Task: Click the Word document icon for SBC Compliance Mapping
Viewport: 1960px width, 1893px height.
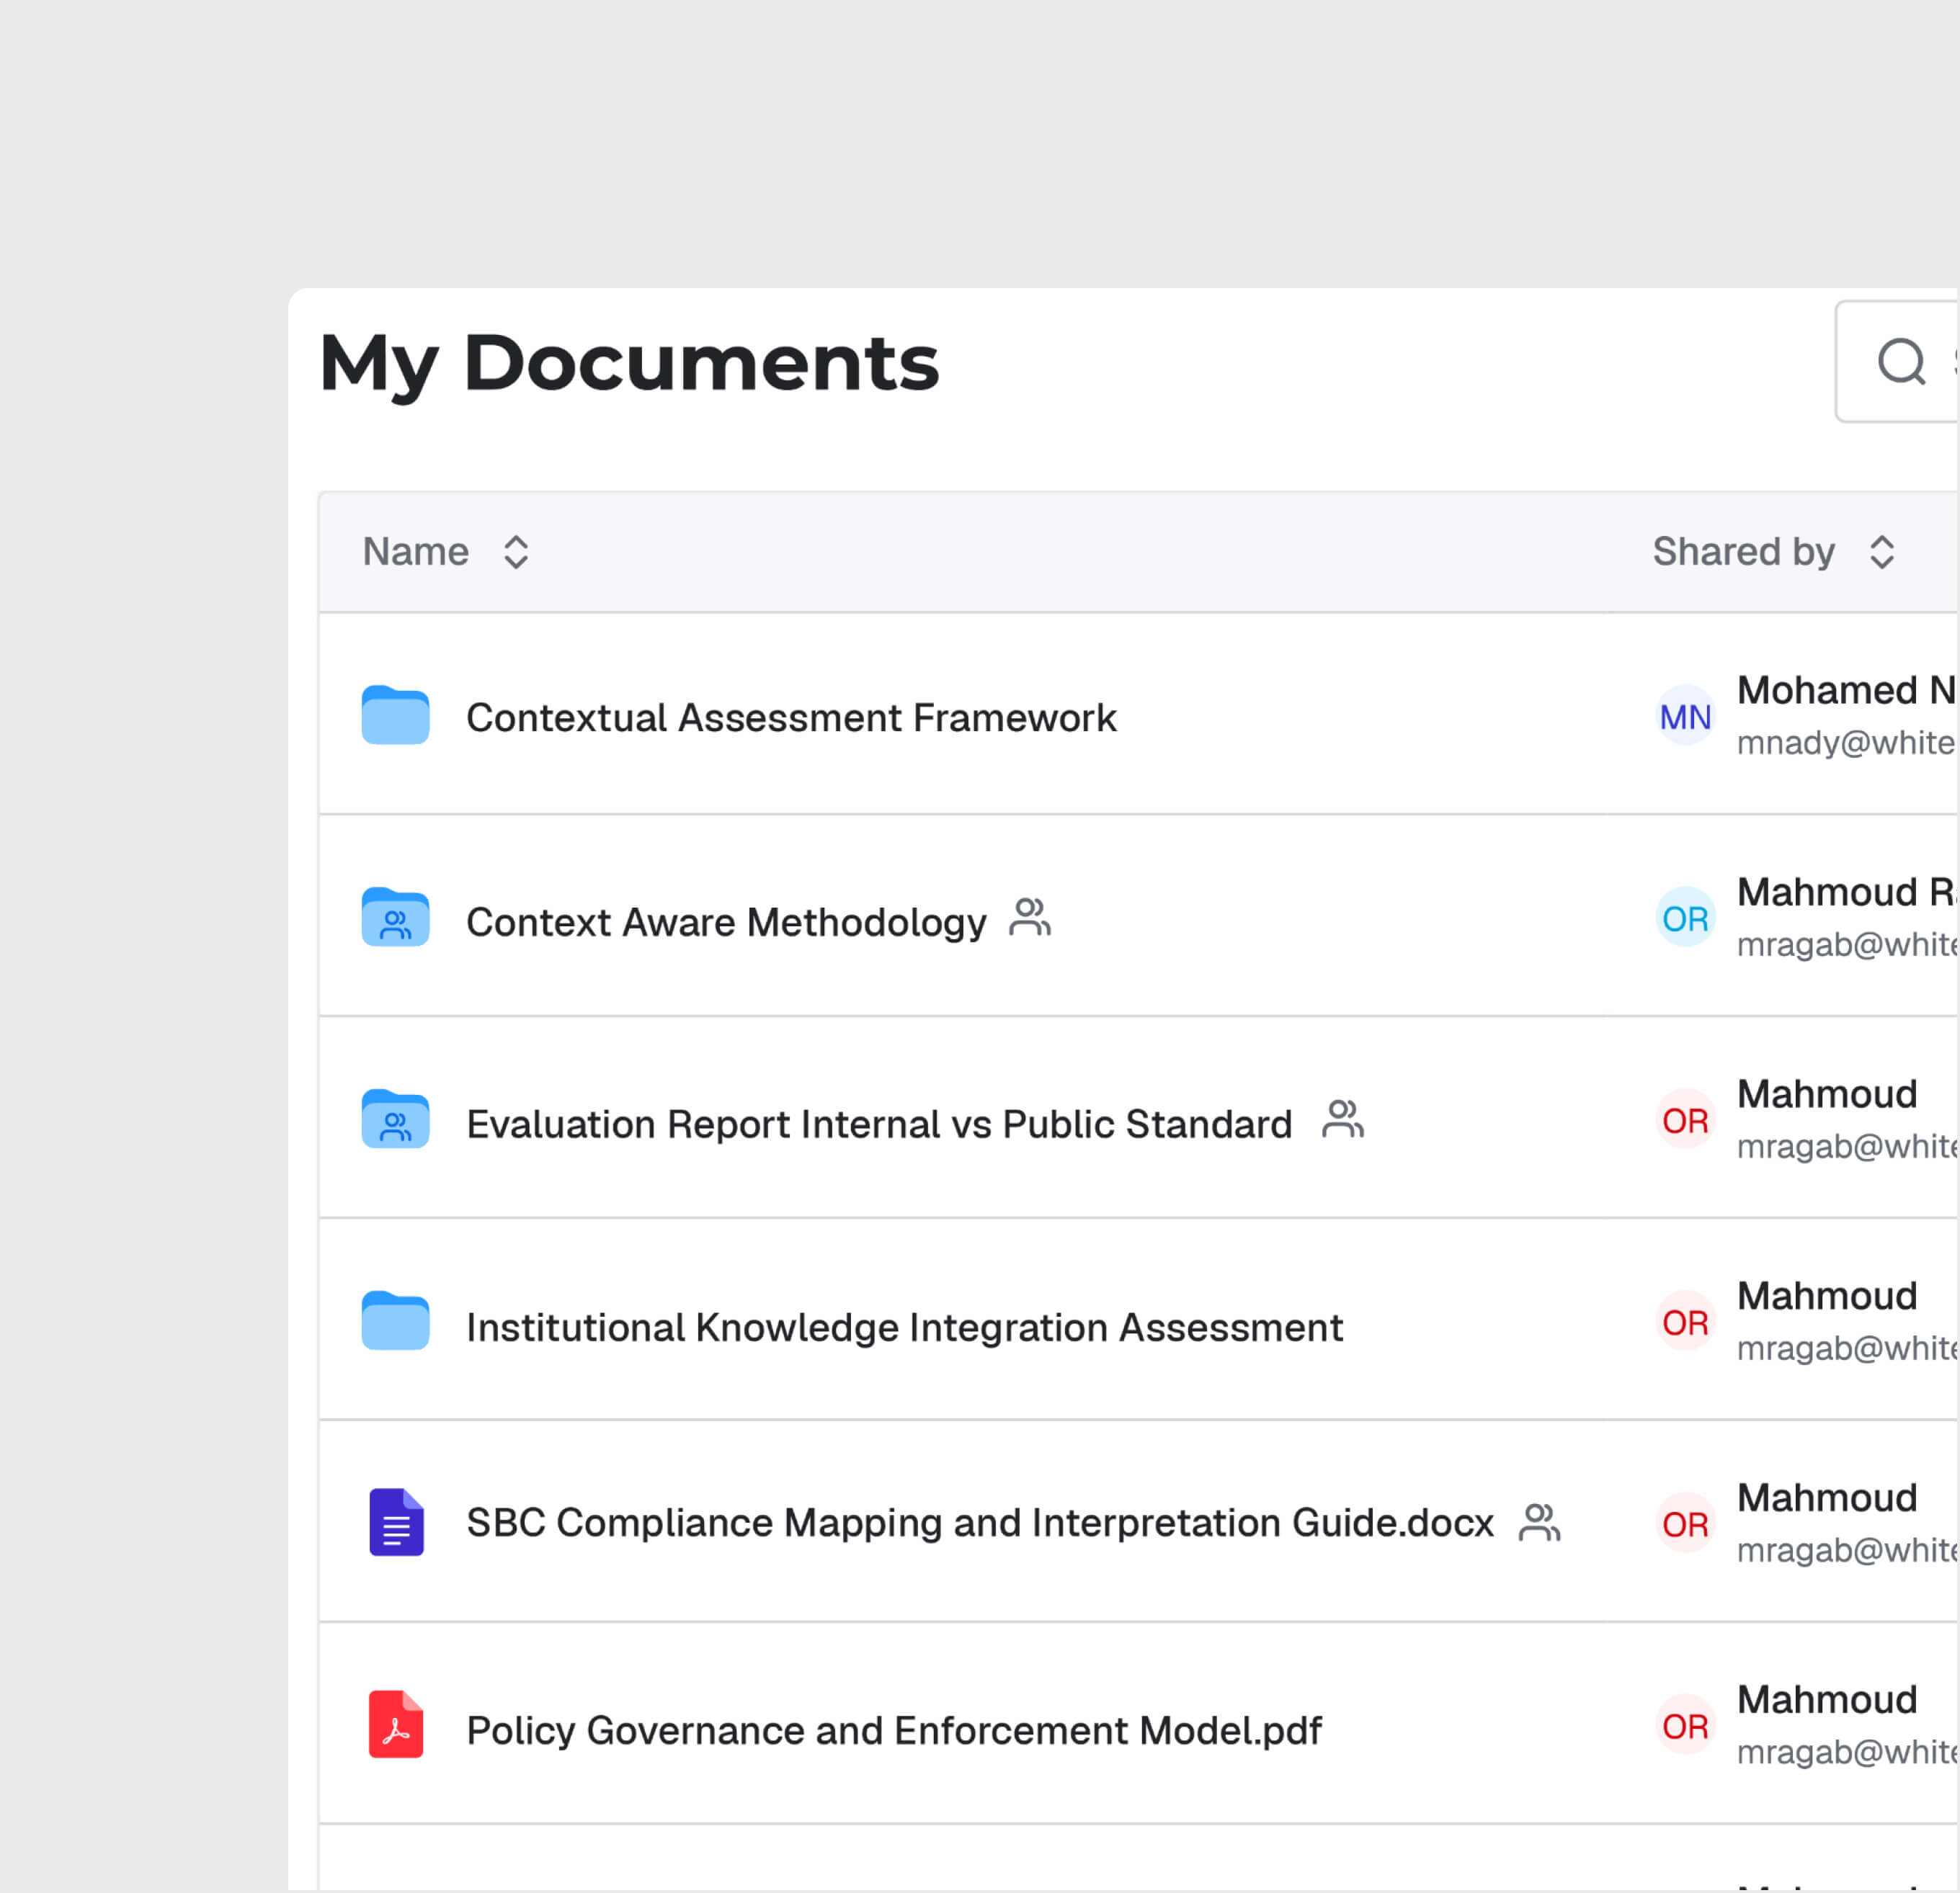Action: tap(396, 1523)
